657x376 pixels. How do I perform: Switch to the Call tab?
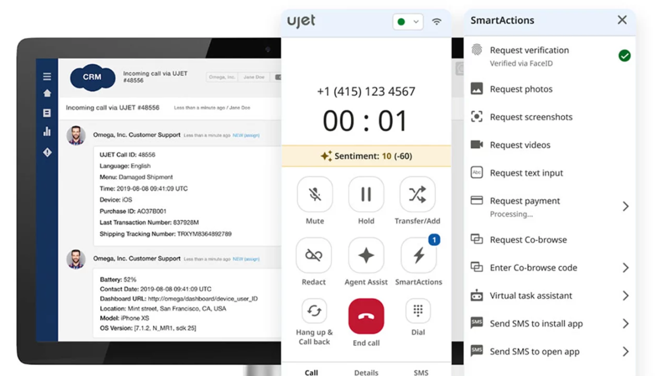point(311,372)
